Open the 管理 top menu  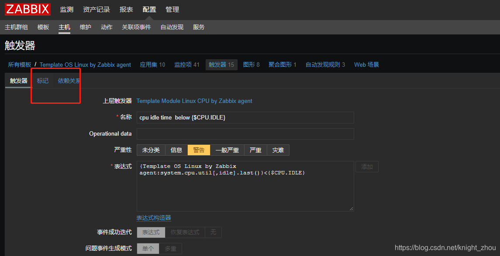click(172, 10)
